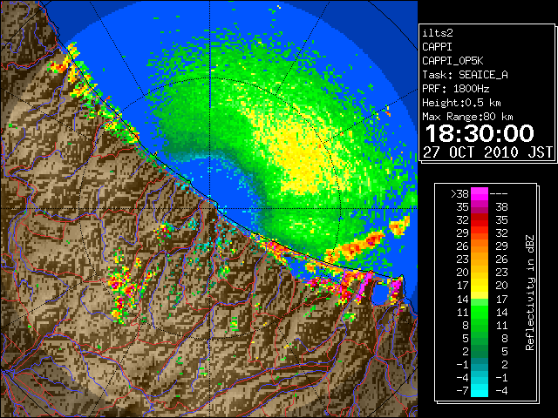Click the ">38" legend value
558x418 pixels.
click(x=459, y=193)
